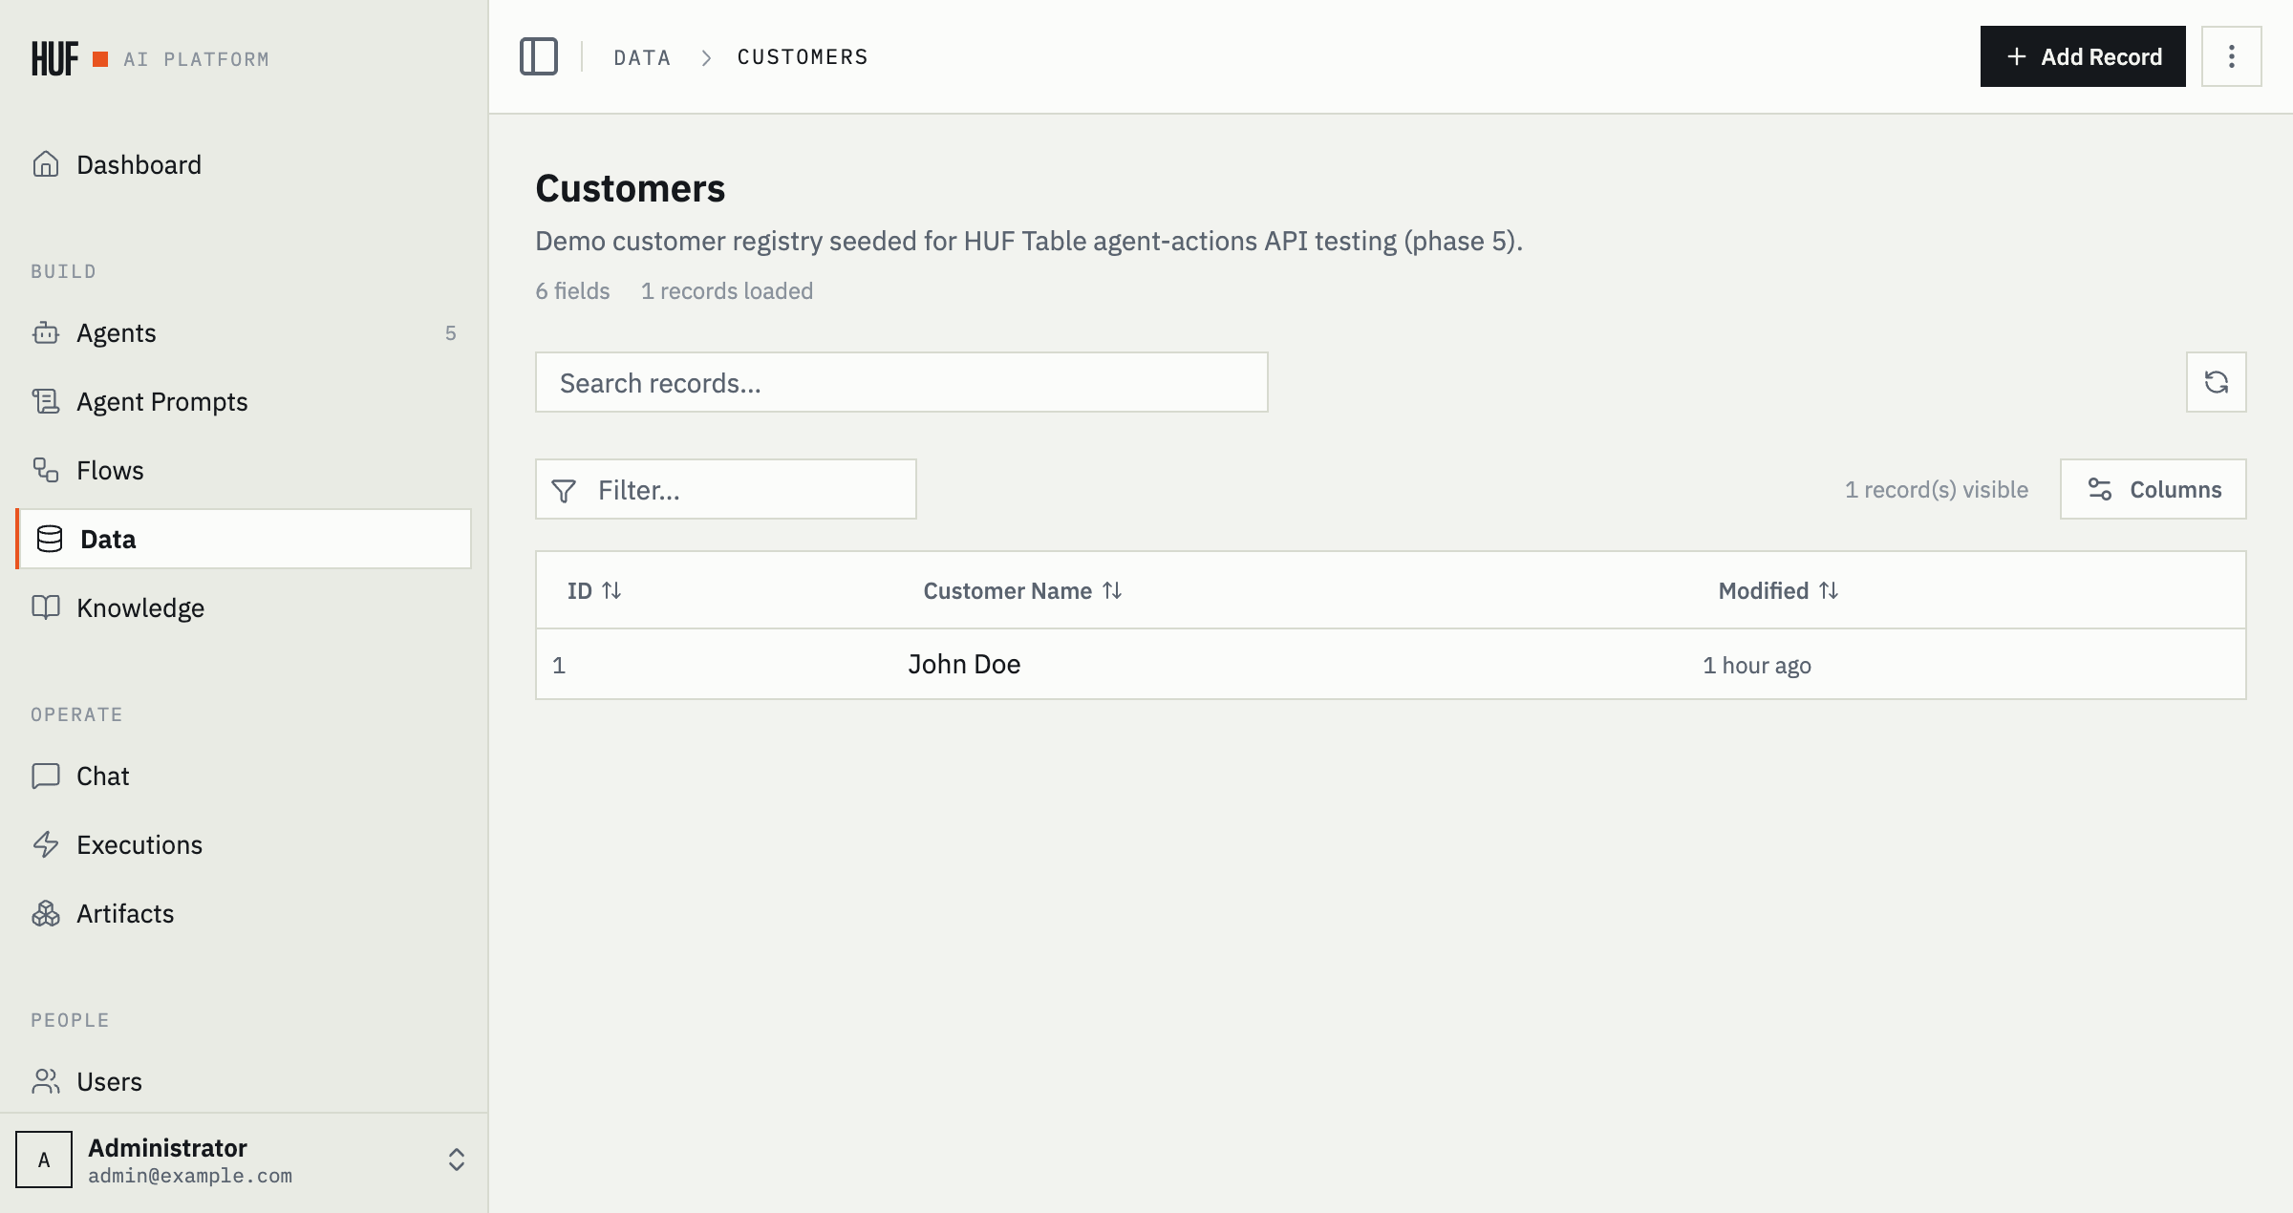2293x1213 pixels.
Task: View Executions
Action: pos(244,844)
